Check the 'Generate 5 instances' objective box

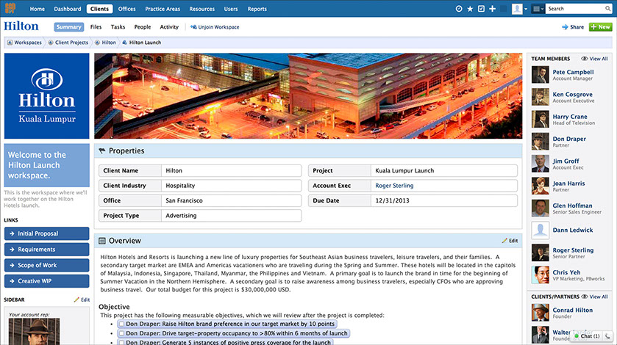(121, 342)
